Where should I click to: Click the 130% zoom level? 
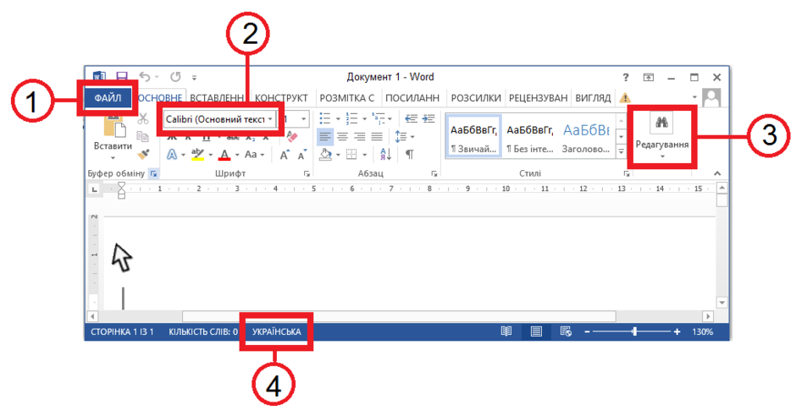(703, 332)
